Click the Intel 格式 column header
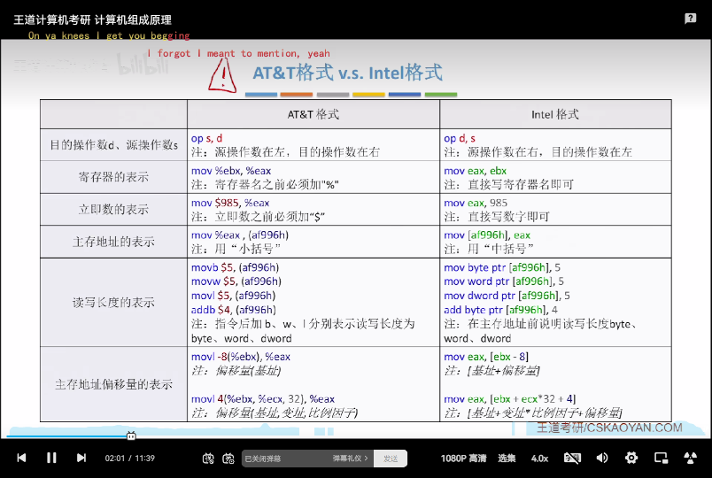 (x=555, y=114)
